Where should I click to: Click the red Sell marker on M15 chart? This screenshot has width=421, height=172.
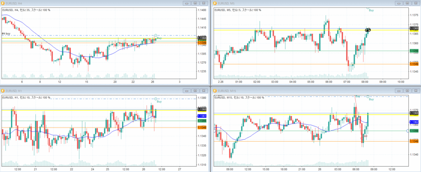tap(365, 135)
